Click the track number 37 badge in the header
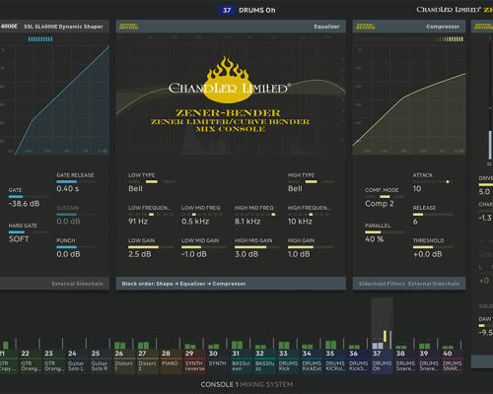The width and height of the screenshot is (493, 394). (x=227, y=10)
